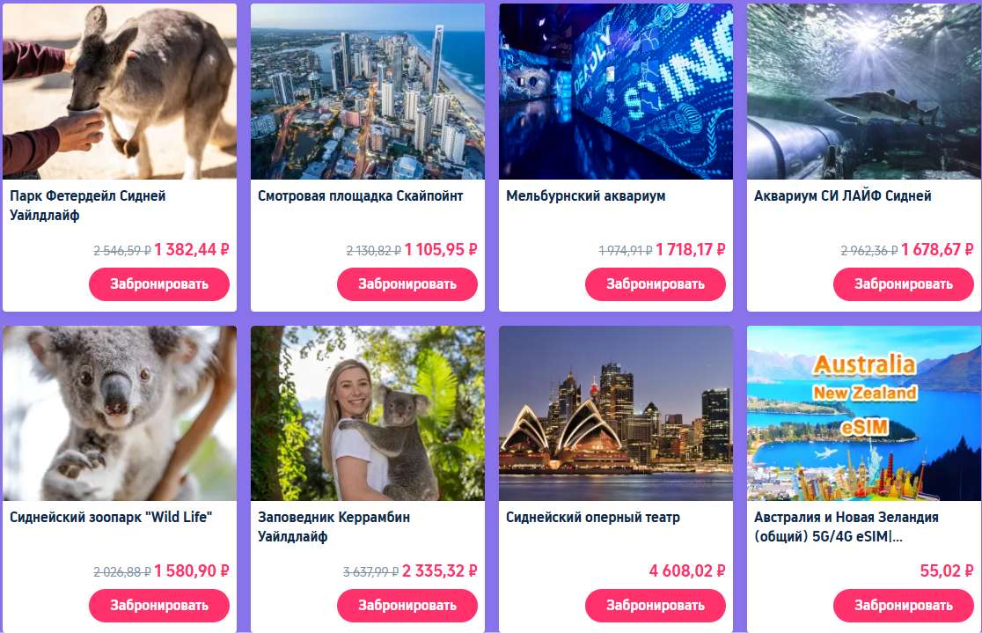The width and height of the screenshot is (982, 633).
Task: Click the 1 382,44 ₽ discounted price
Action: (x=192, y=249)
